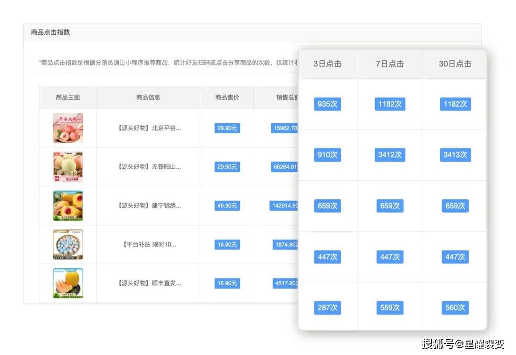Click the 3日点击 column header
The height and width of the screenshot is (355, 516).
[327, 64]
